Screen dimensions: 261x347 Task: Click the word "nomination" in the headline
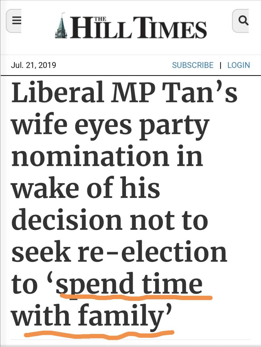point(90,156)
